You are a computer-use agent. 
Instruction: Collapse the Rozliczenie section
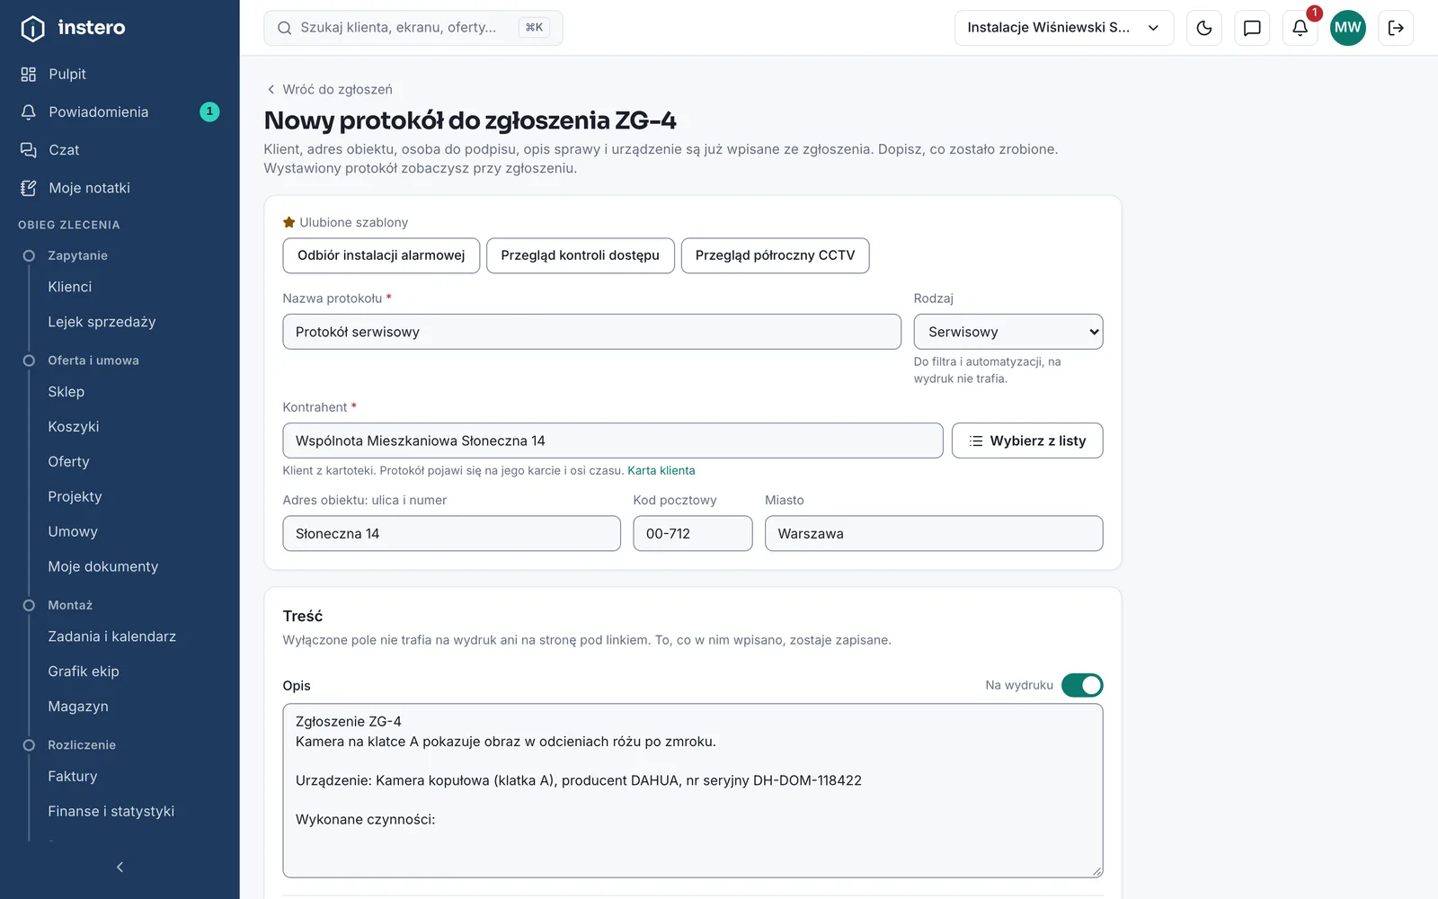tap(81, 745)
